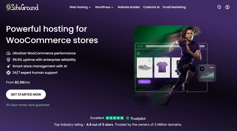Open Coderick AI page

pyautogui.click(x=151, y=7)
